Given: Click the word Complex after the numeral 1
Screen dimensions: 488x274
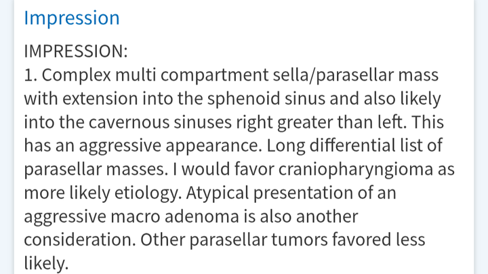Looking at the screenshot, I should (76, 75).
